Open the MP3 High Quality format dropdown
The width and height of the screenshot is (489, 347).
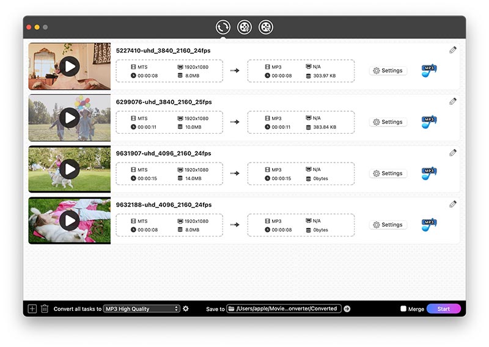click(x=142, y=309)
